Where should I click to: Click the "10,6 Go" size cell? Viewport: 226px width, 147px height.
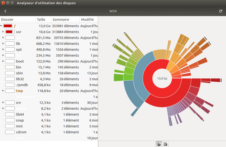click(x=45, y=32)
